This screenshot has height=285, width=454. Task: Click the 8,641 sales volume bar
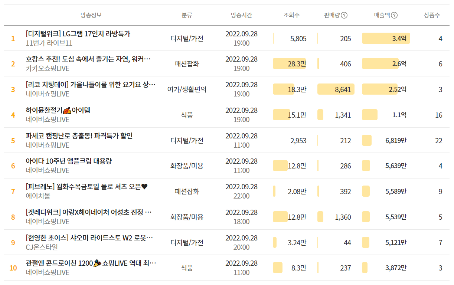[336, 89]
